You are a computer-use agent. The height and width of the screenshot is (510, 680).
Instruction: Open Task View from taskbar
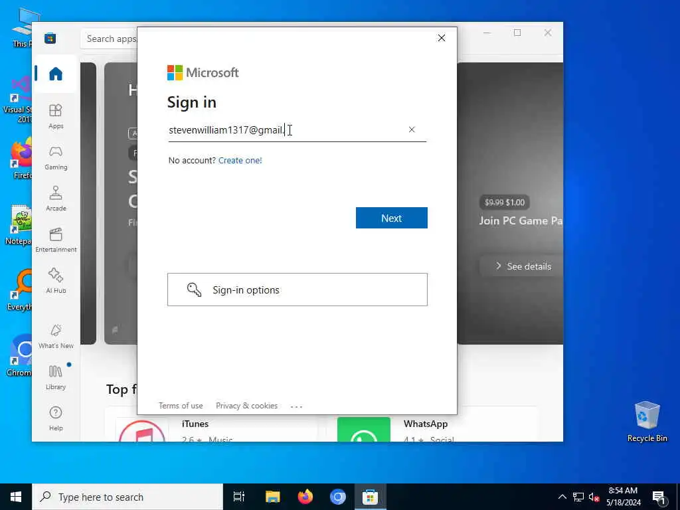tap(239, 497)
